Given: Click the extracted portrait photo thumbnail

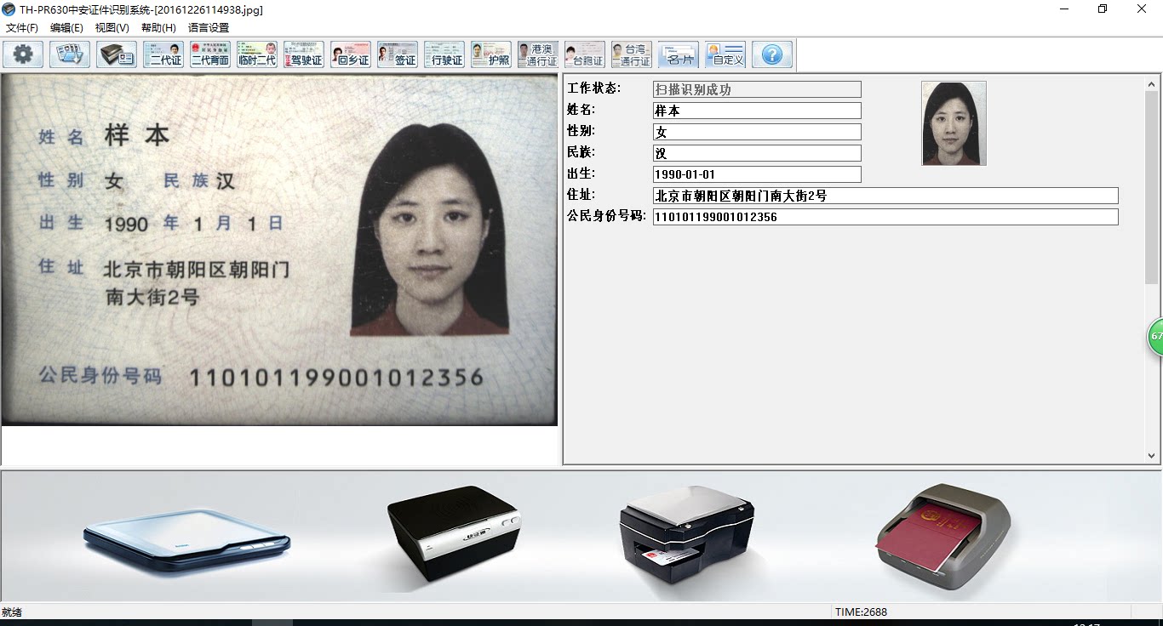Looking at the screenshot, I should 954,123.
